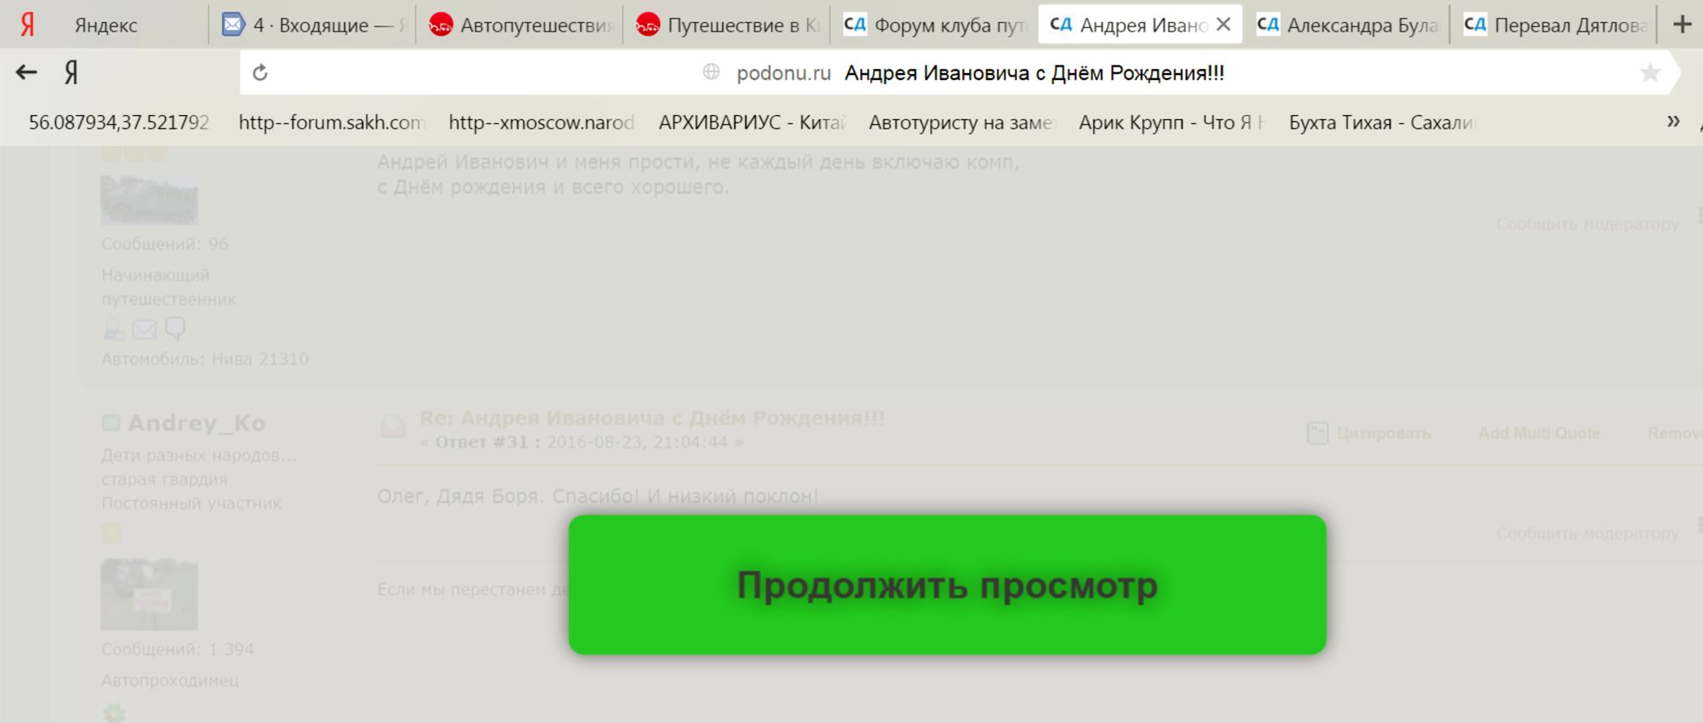1703x723 pixels.
Task: Click the Add Multi Quote link
Action: (1540, 433)
